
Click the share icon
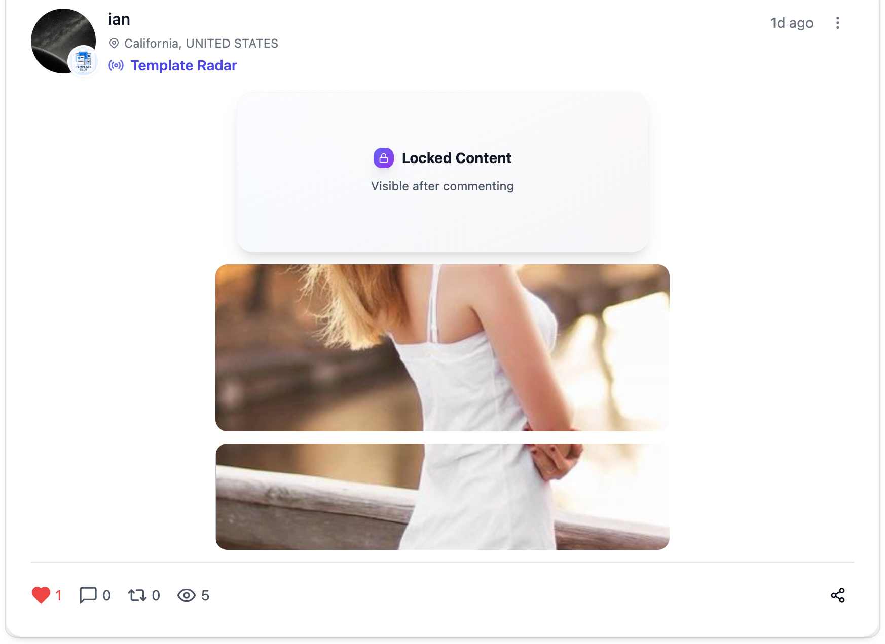click(838, 595)
